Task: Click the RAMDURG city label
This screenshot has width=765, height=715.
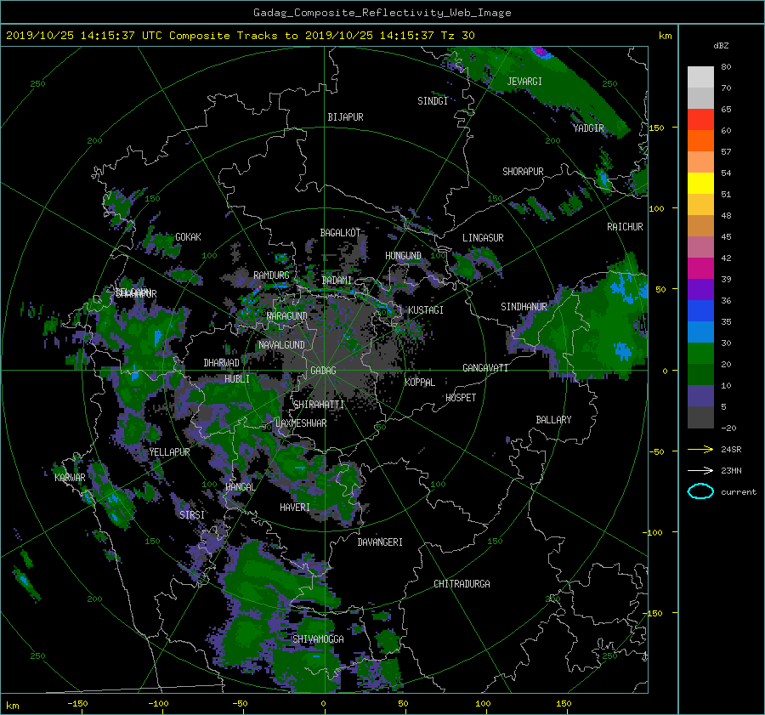Action: pyautogui.click(x=271, y=275)
